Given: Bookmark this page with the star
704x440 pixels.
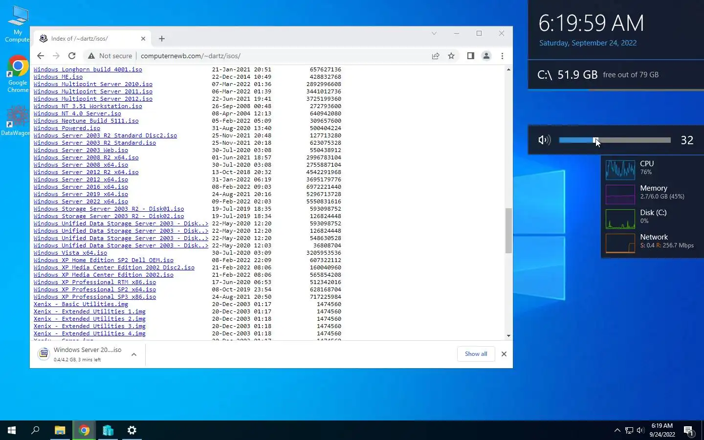Looking at the screenshot, I should pyautogui.click(x=451, y=56).
